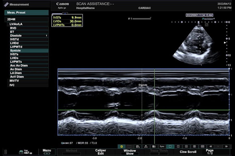This screenshot has width=235, height=156.
Task: Click the Cine Scroll button
Action: point(188,152)
